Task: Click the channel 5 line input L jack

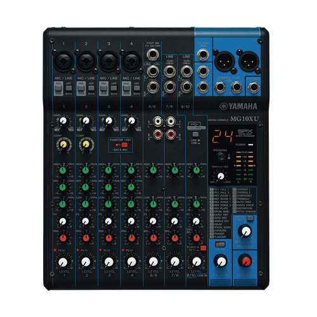Action: click(x=153, y=71)
